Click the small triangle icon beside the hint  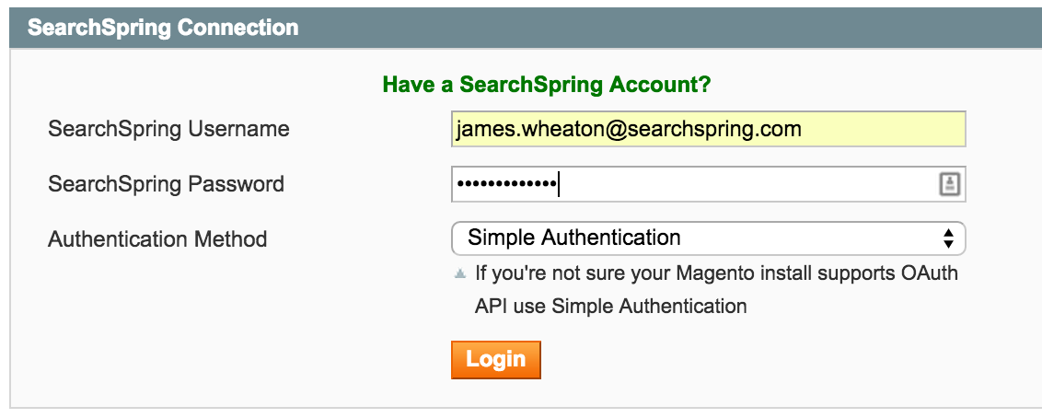(x=460, y=273)
